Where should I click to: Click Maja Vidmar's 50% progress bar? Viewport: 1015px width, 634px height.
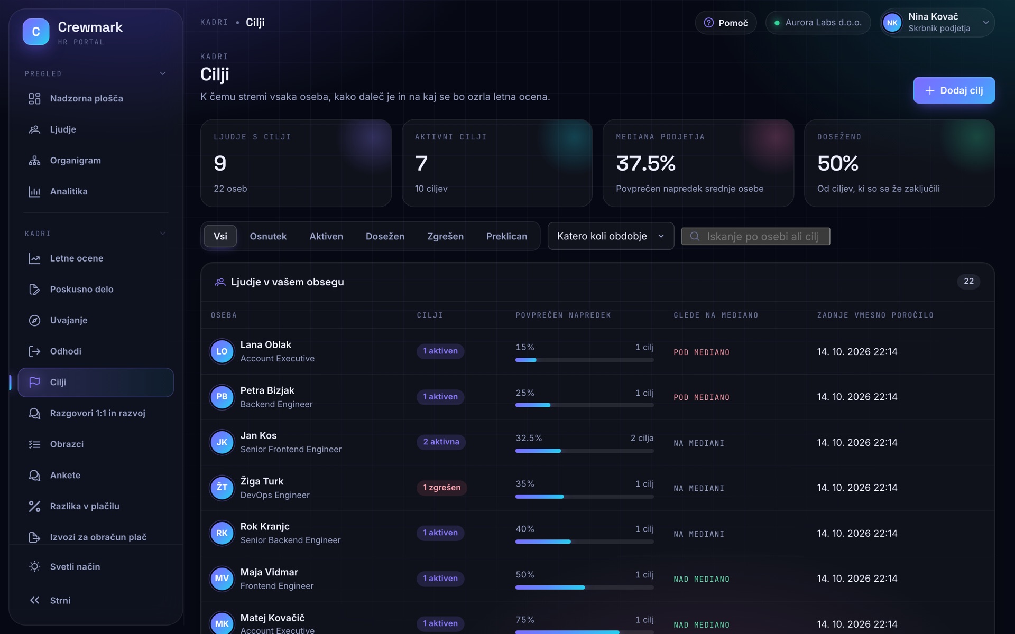point(585,588)
